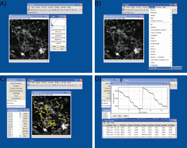Select the Oval selection tool in panel A

31,10
